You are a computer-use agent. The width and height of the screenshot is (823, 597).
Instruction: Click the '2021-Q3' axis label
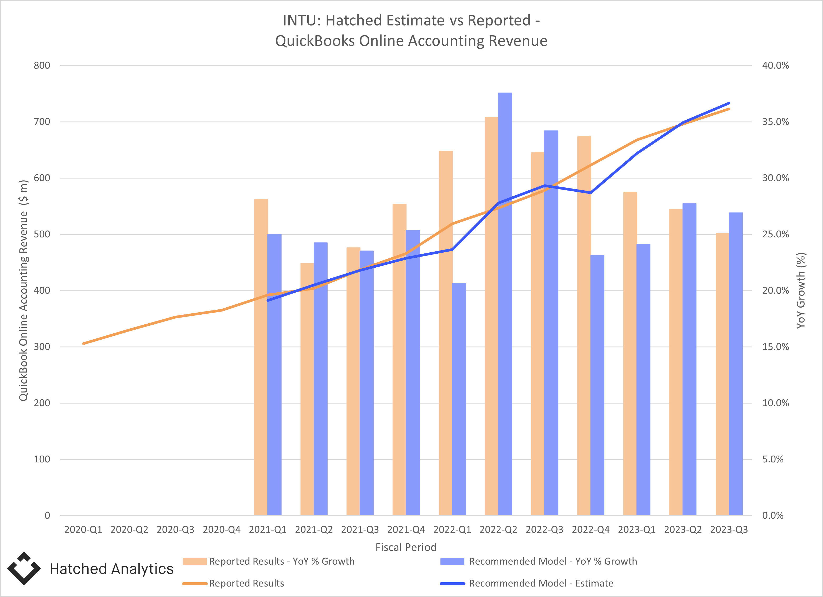click(360, 530)
